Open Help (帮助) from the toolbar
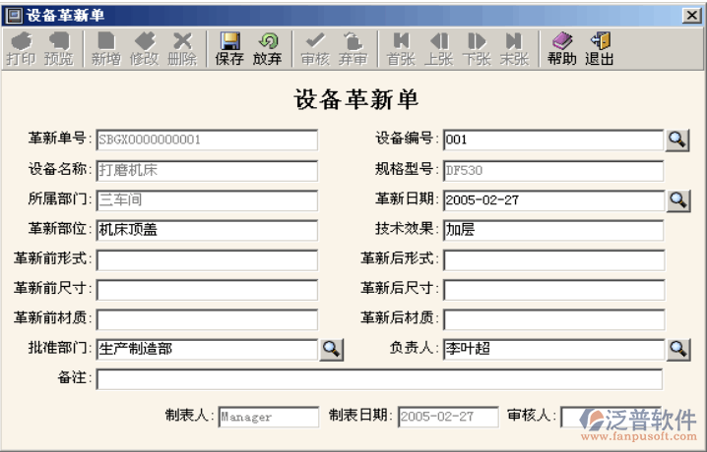Viewport: 707px width, 452px height. [561, 49]
